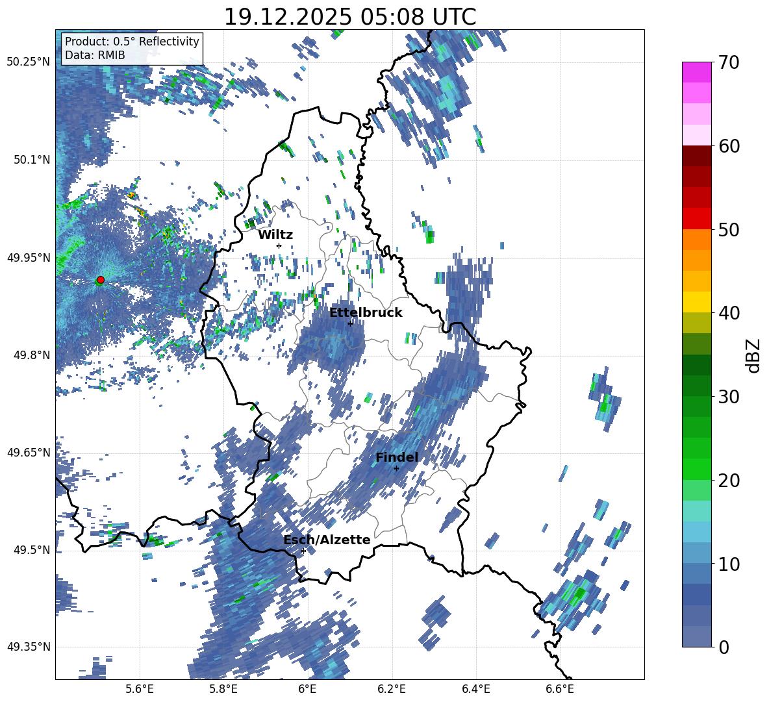The image size is (769, 702).
Task: Click the 19.12.2025 05:08 UTC title
Action: click(x=350, y=17)
